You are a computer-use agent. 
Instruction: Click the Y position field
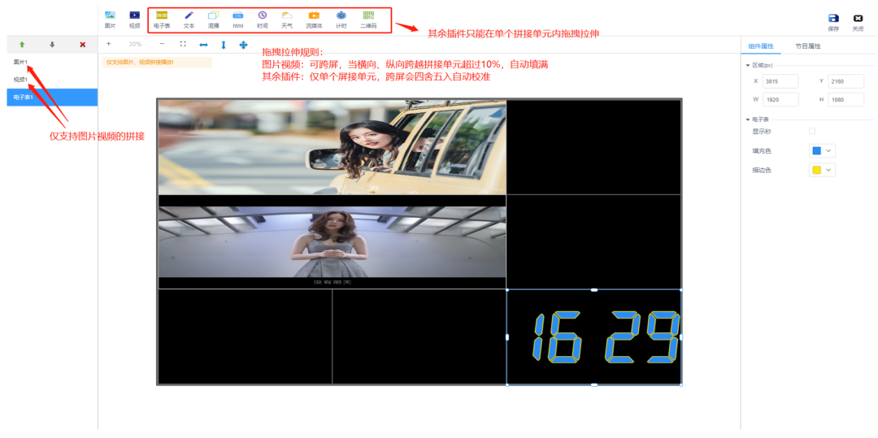[x=845, y=82]
